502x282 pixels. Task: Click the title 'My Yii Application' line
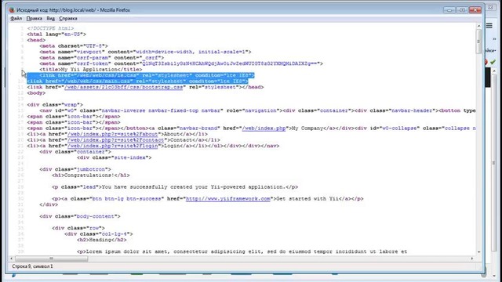[91, 70]
